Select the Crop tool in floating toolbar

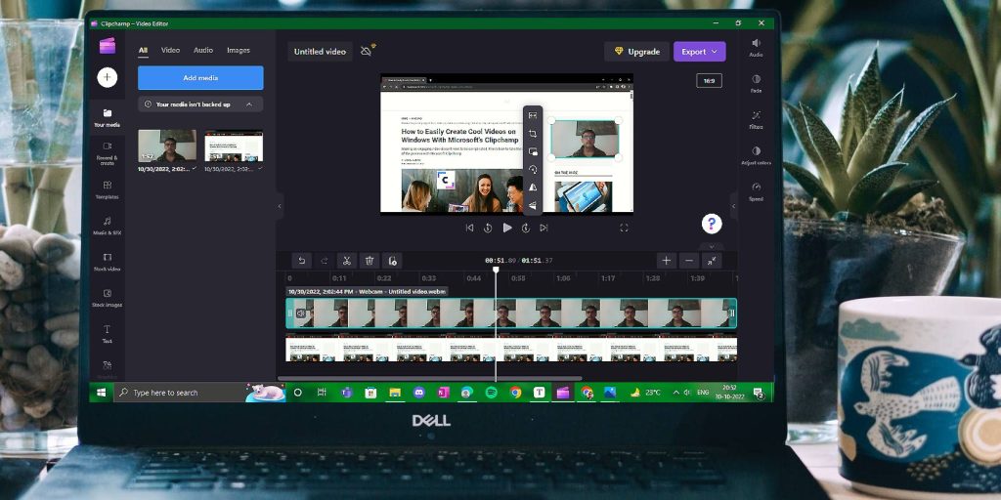tap(533, 134)
